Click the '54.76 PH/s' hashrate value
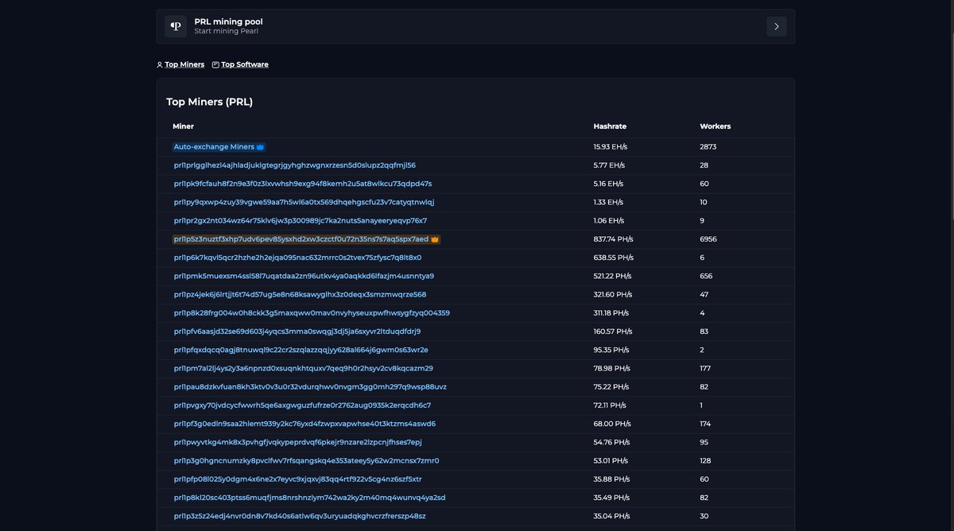The width and height of the screenshot is (954, 531). point(612,442)
